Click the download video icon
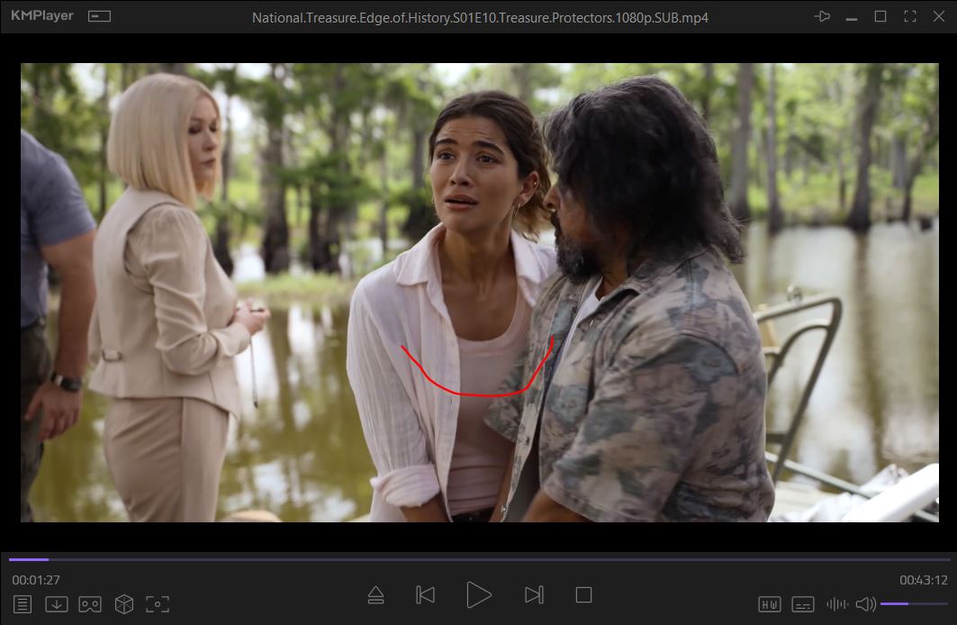Image resolution: width=957 pixels, height=625 pixels. 57,604
